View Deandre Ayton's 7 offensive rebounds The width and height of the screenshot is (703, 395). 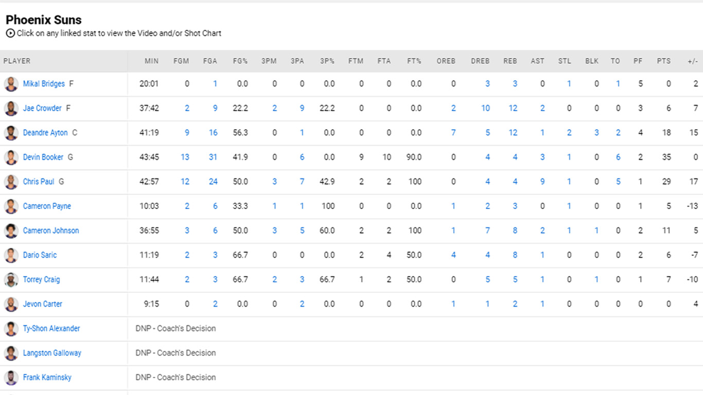click(x=453, y=133)
